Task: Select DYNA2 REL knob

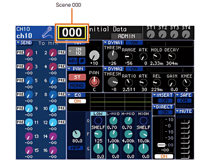Action: click(x=157, y=83)
